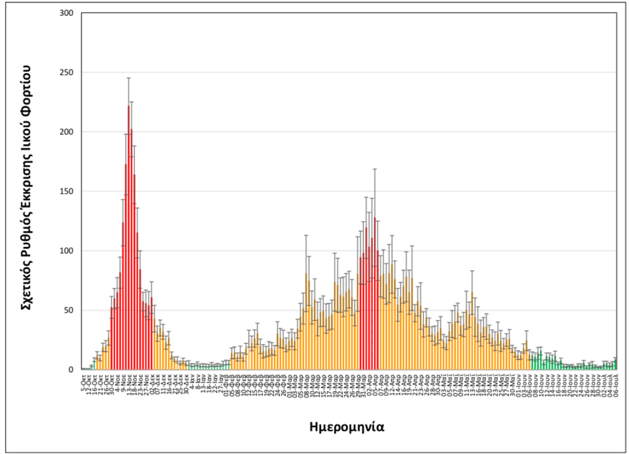Viewport: 629px width, 454px height.
Task: Click the 150 y-axis tick label
Action: pyautogui.click(x=66, y=192)
